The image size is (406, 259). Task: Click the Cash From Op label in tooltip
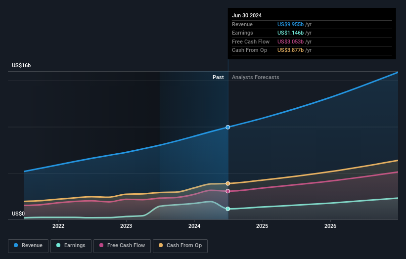point(249,50)
